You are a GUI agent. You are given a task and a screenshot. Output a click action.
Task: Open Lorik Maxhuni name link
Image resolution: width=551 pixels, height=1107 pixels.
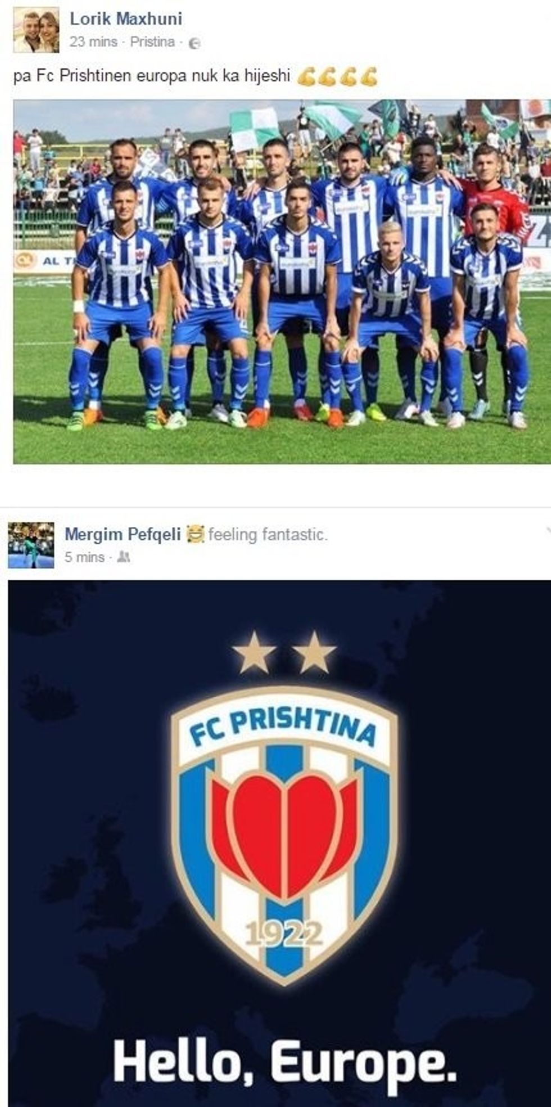(x=126, y=19)
